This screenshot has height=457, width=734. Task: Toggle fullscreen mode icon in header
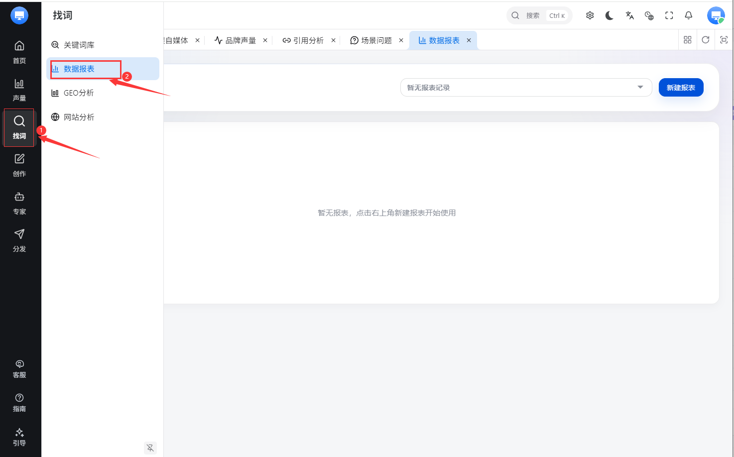pos(669,15)
